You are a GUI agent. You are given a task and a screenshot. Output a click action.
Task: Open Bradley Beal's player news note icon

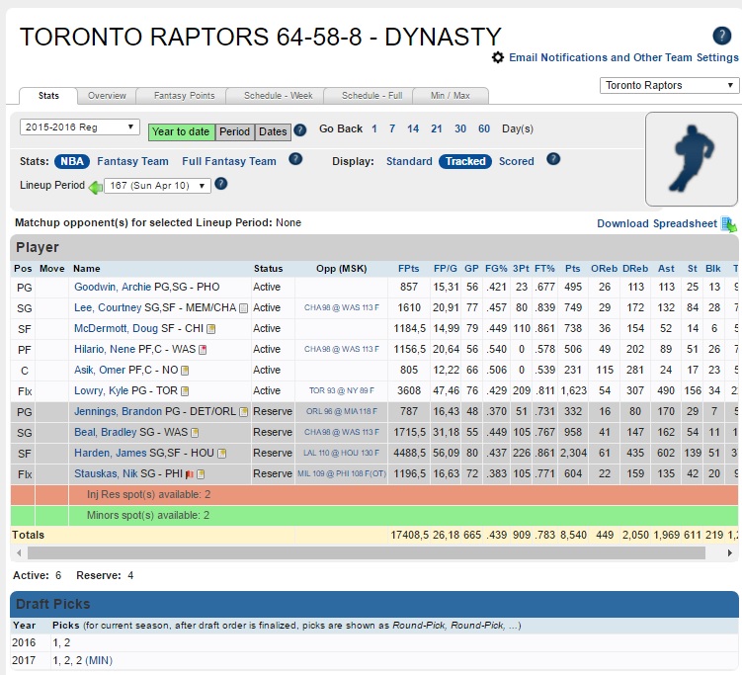tap(195, 433)
